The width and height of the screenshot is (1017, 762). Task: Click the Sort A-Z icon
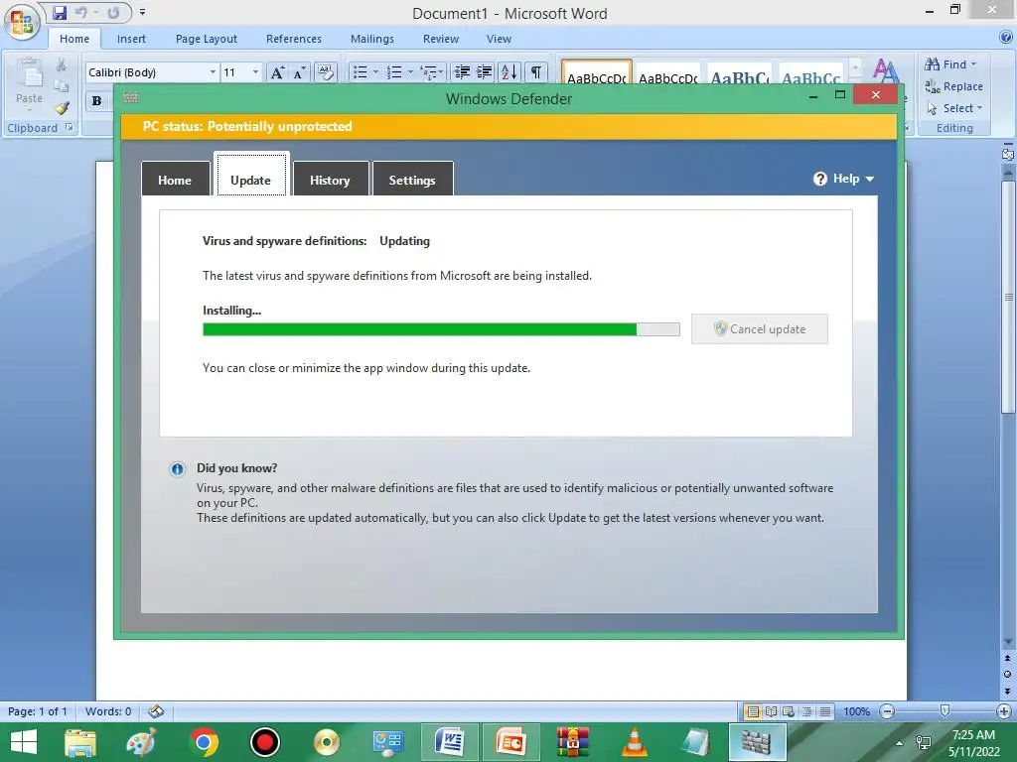click(x=509, y=71)
